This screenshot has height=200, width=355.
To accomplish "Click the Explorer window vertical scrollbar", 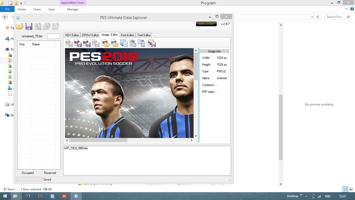I will [281, 128].
